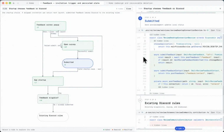Open the Home tab
Viewport: 224px width, 132px height.
pos(30,3)
